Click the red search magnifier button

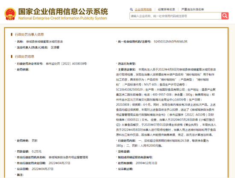(225, 16)
